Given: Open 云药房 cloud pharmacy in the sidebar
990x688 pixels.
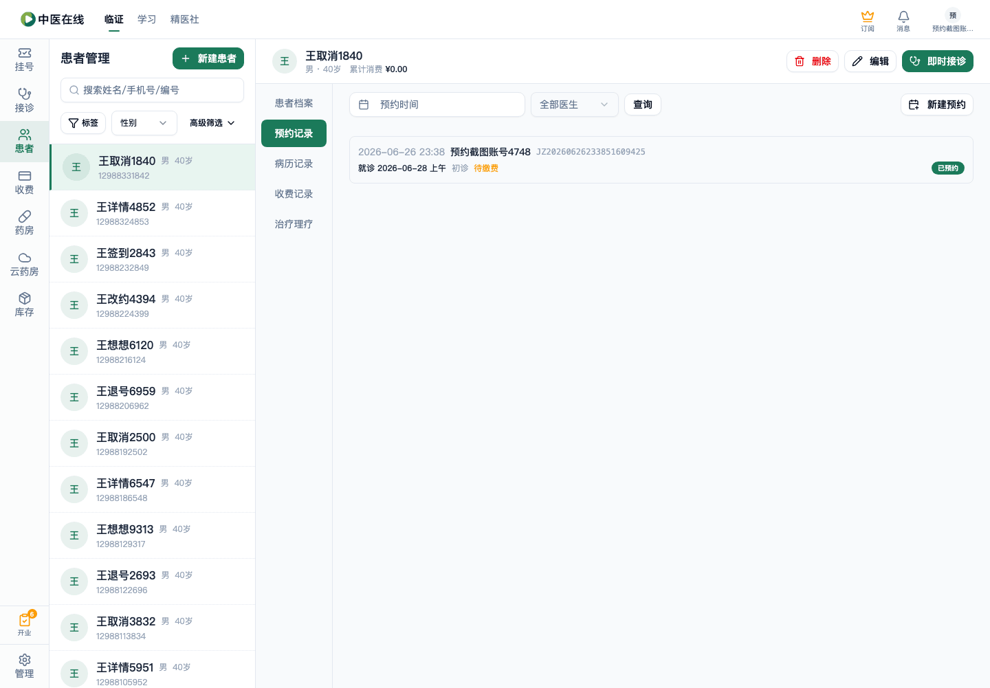Looking at the screenshot, I should [24, 265].
